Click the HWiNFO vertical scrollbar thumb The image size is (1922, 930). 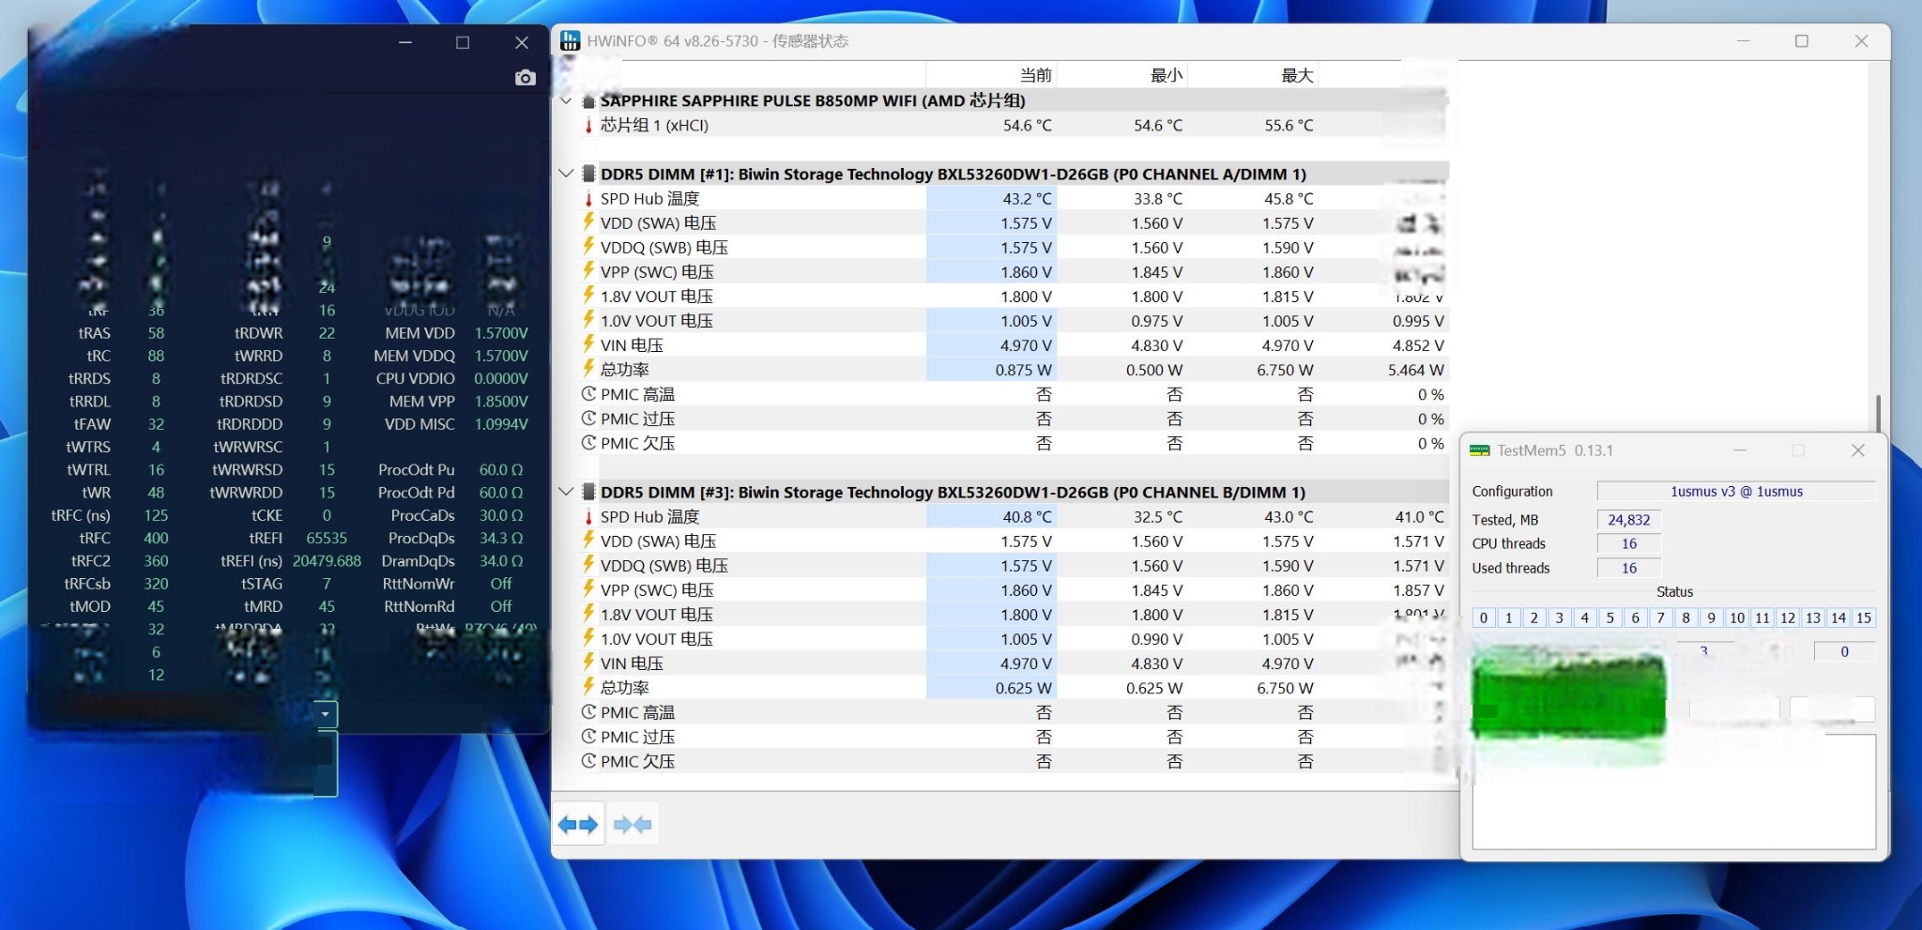(1878, 412)
